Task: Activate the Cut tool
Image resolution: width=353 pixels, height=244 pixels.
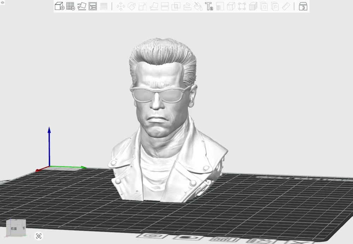Action: [x=165, y=6]
